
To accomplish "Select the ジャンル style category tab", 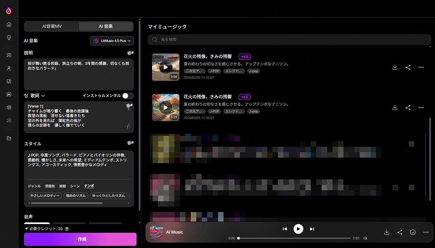I will [34, 186].
